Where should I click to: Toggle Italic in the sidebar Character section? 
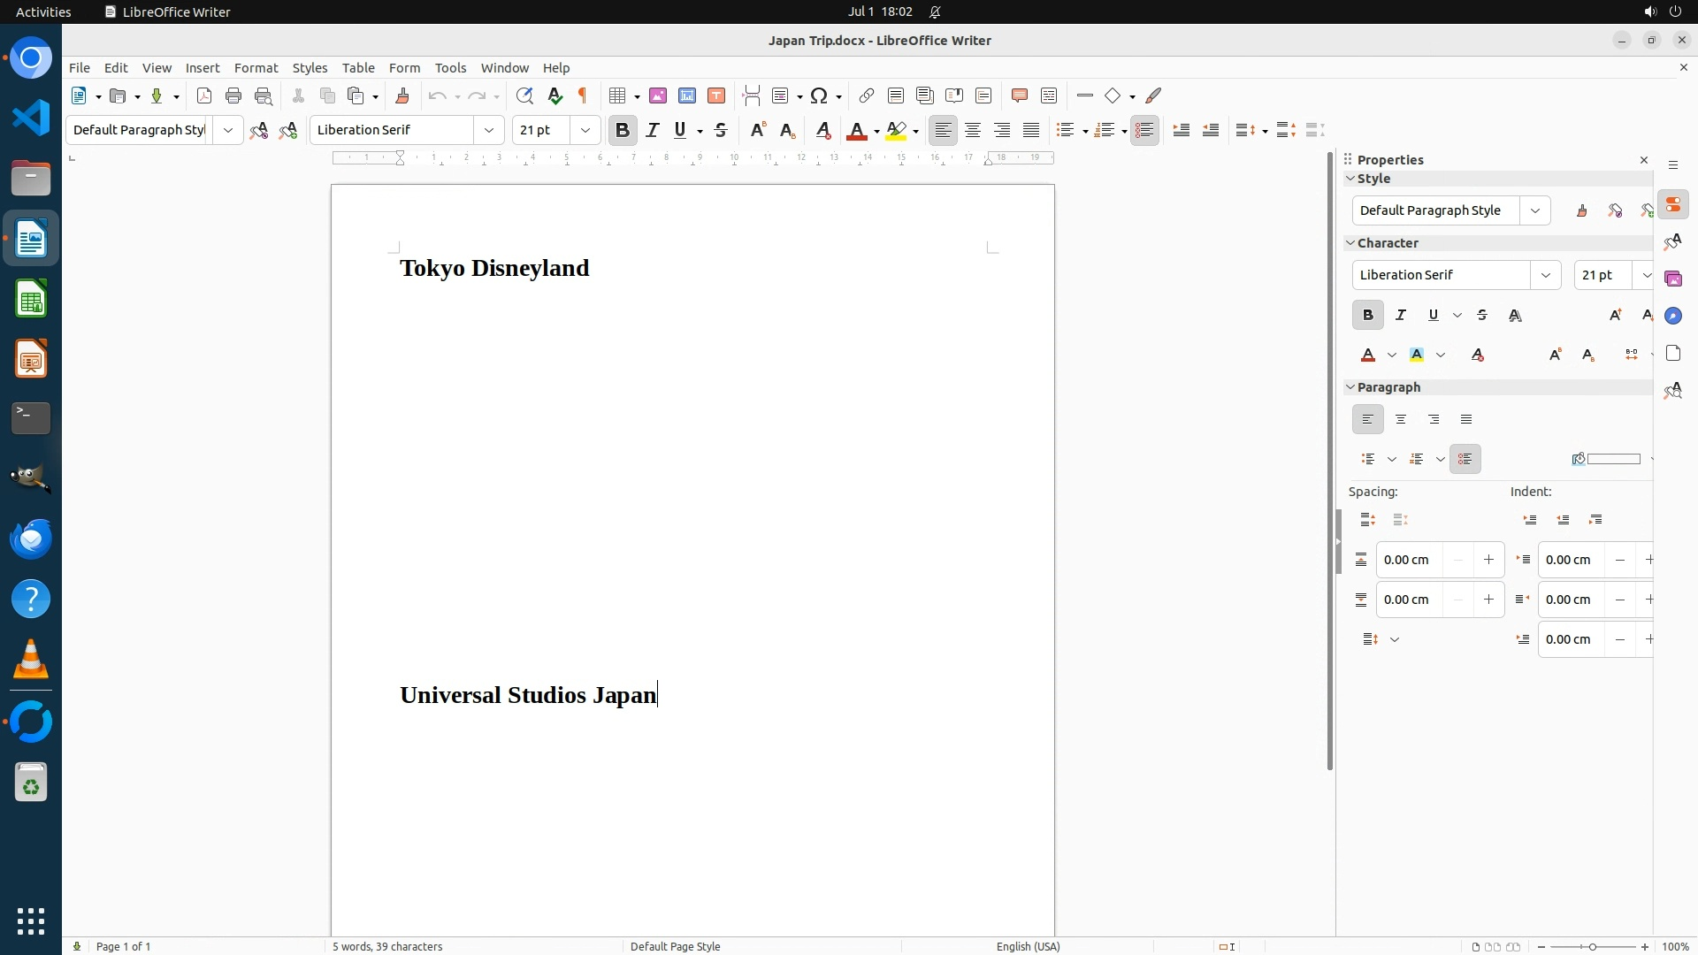1401,315
